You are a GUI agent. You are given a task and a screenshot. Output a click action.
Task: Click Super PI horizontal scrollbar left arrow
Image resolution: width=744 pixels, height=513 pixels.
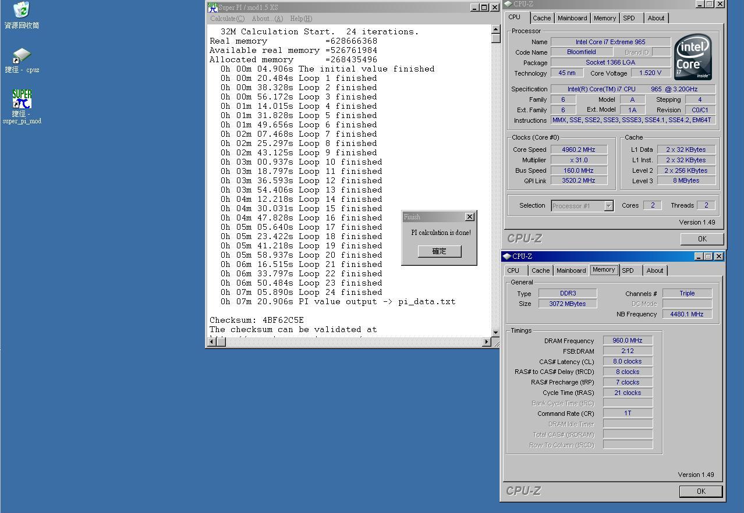coord(212,341)
